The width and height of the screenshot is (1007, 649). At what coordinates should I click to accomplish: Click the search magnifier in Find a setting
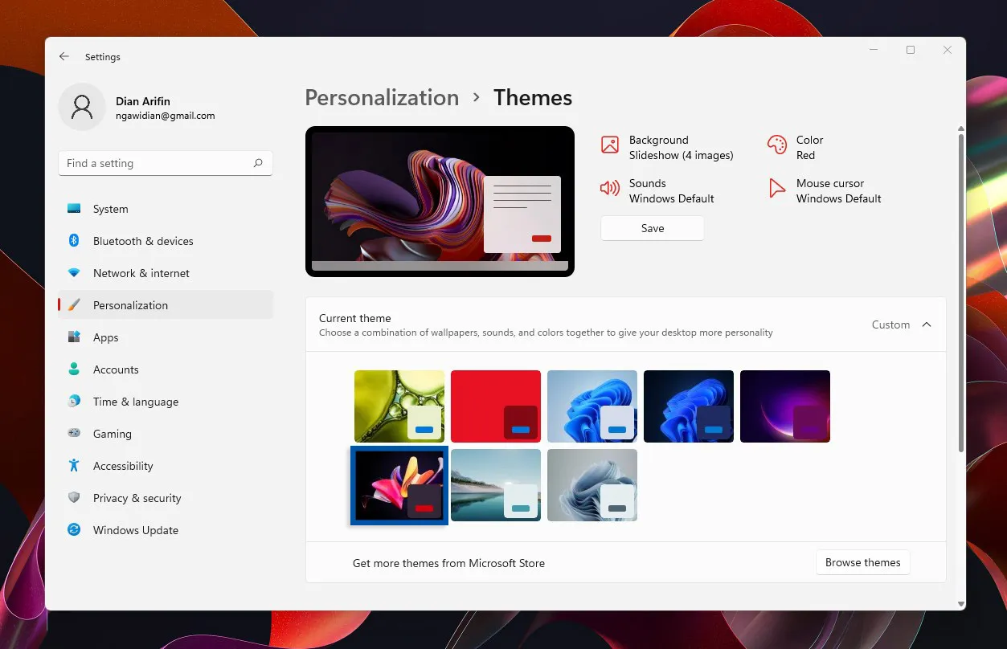click(258, 163)
